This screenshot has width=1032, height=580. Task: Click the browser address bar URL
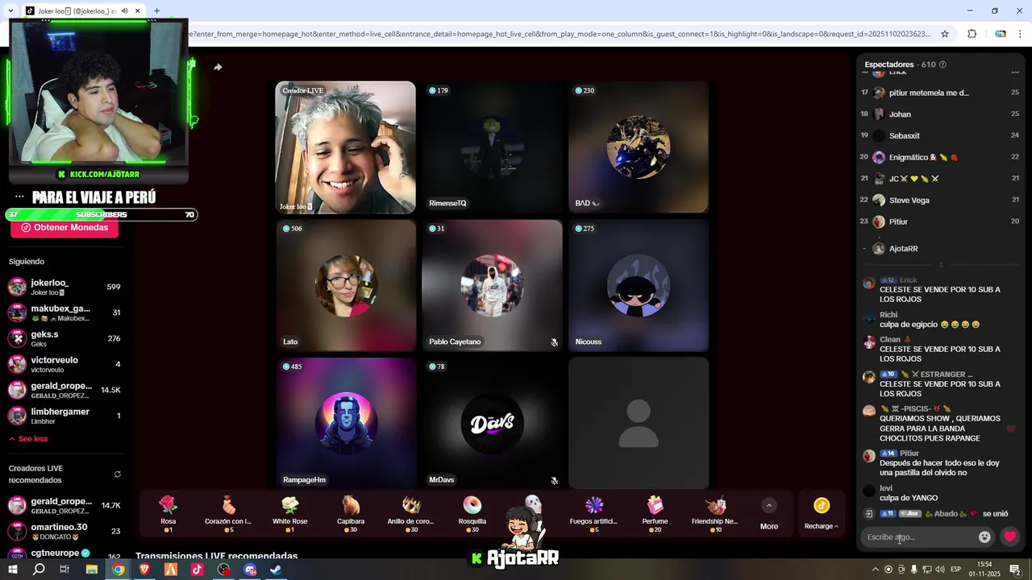[x=560, y=34]
